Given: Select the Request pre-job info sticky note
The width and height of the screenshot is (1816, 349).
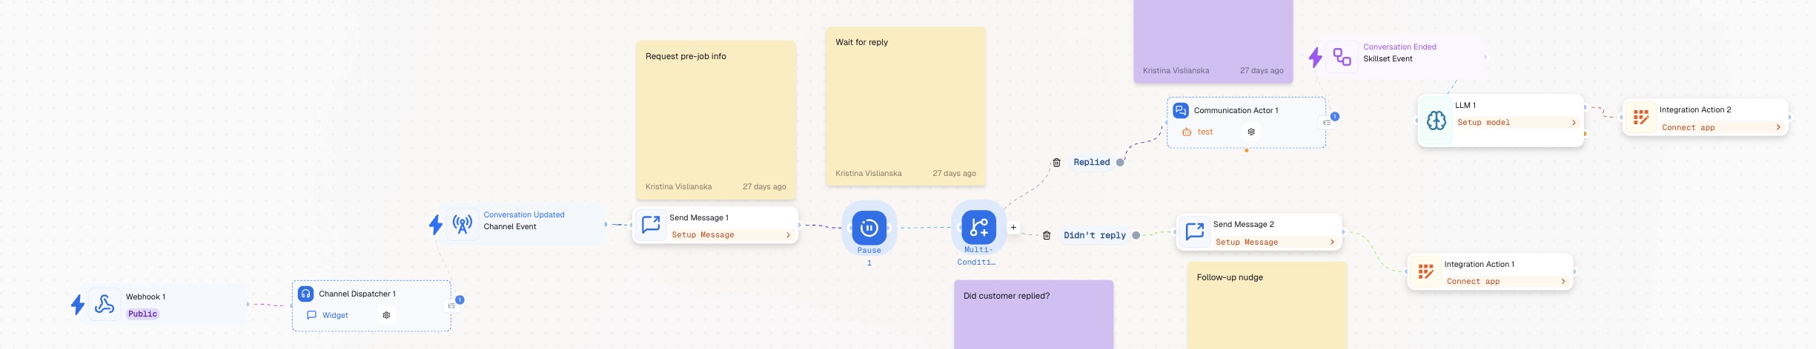Looking at the screenshot, I should (x=715, y=120).
